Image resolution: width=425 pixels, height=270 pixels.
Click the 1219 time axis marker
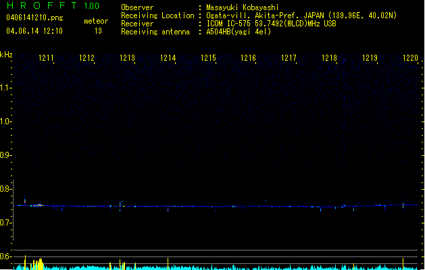coord(370,58)
